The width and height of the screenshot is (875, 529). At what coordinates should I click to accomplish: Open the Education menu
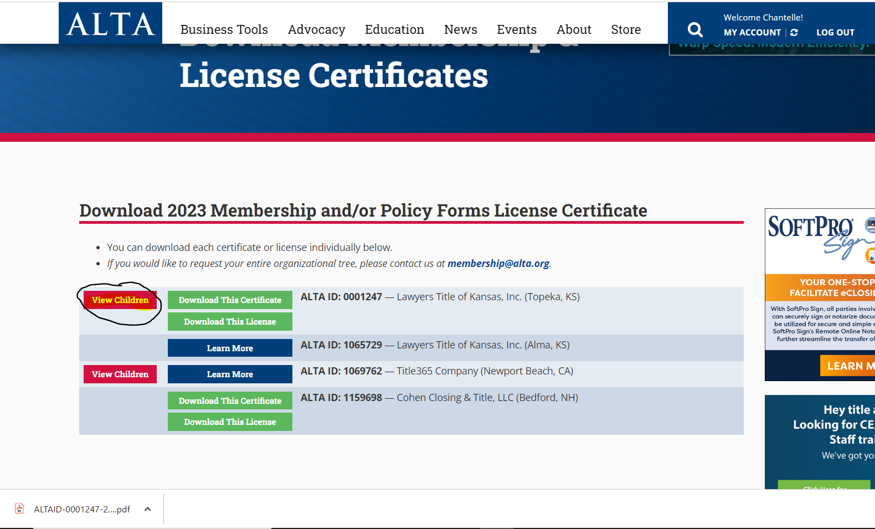(x=394, y=29)
